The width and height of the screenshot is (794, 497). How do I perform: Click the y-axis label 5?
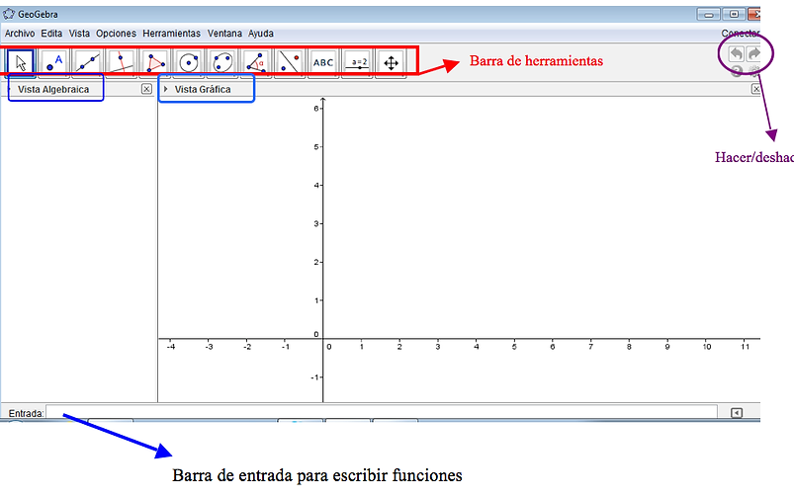316,147
